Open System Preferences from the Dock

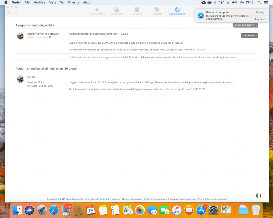pyautogui.click(x=213, y=210)
